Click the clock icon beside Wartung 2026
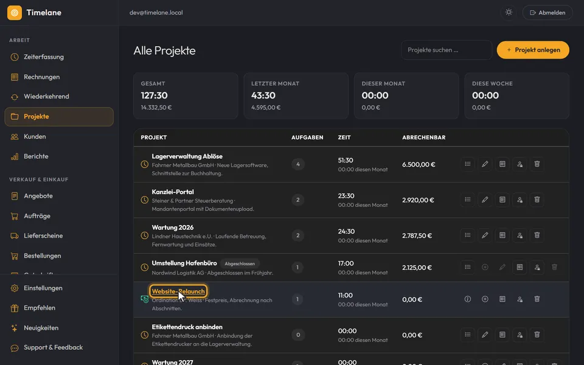584x365 pixels. (145, 235)
